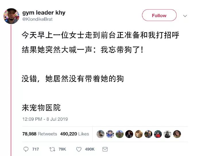Open the tweet options chevron menu
This screenshot has width=198, height=156.
(x=185, y=16)
